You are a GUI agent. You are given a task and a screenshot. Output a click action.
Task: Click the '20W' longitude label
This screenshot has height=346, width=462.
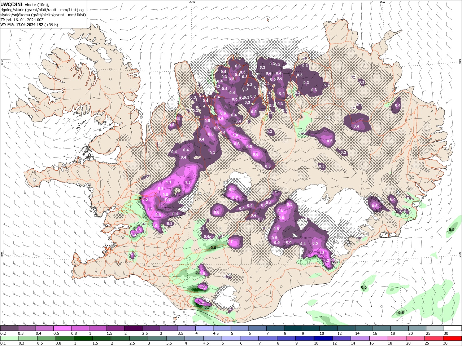[x=192, y=2]
